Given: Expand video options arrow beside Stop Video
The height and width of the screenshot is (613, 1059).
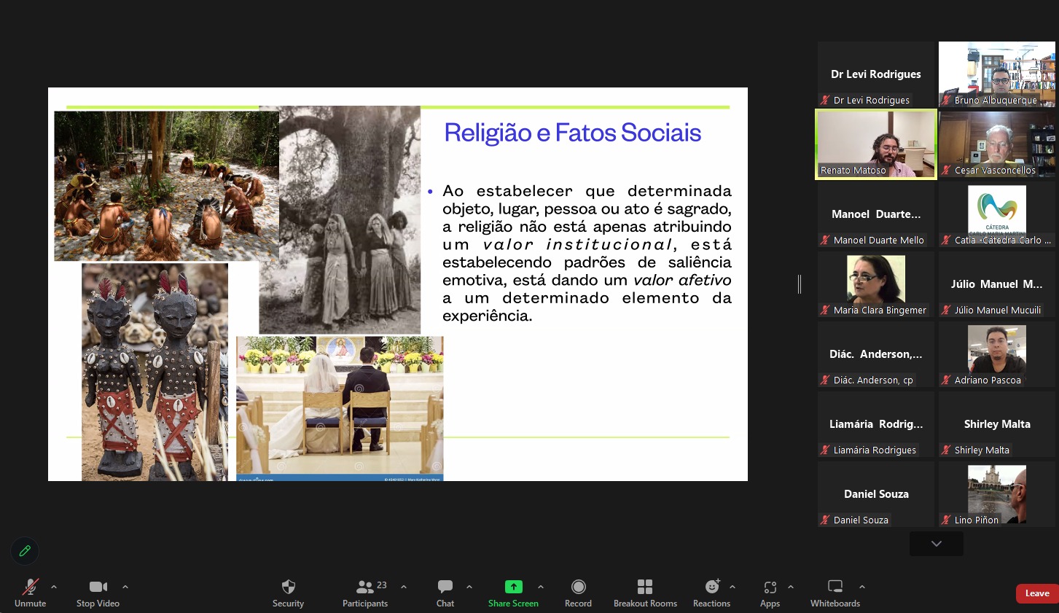Looking at the screenshot, I should click(x=125, y=587).
